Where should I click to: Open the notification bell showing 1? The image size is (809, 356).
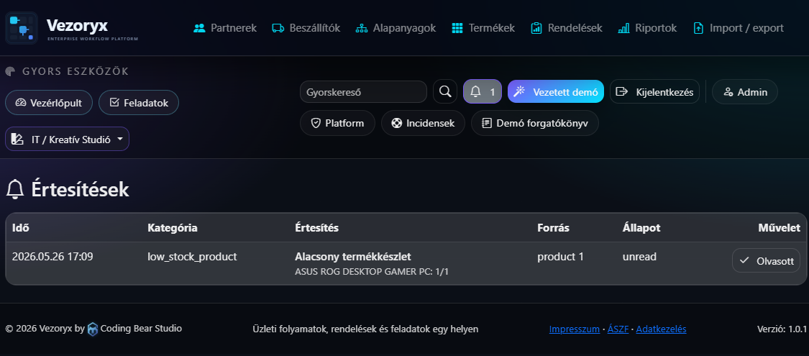(483, 92)
